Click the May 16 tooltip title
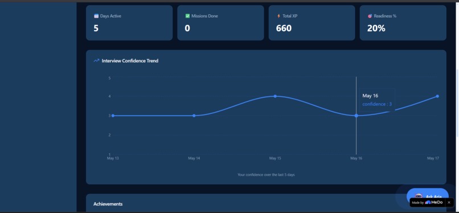 click(370, 96)
